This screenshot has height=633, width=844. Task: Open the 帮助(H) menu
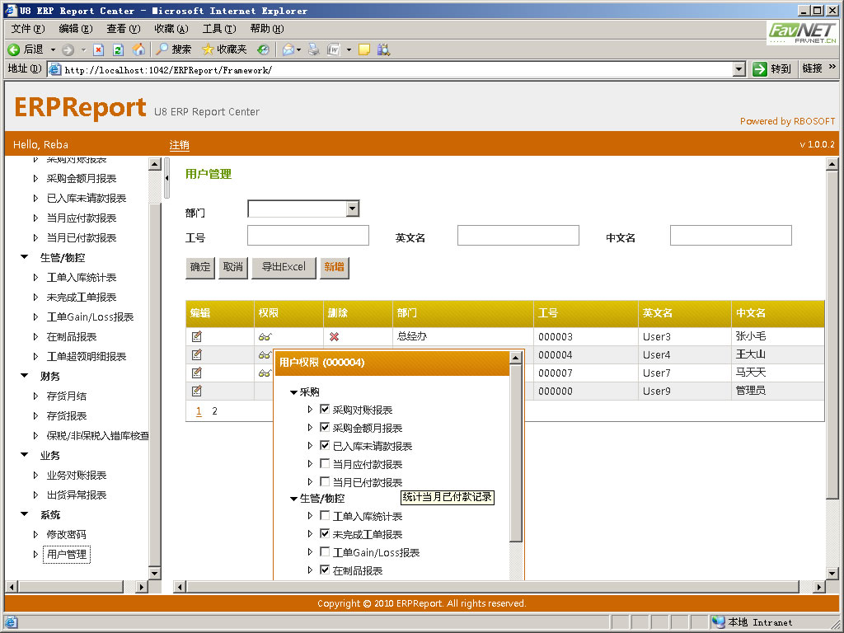tap(267, 29)
